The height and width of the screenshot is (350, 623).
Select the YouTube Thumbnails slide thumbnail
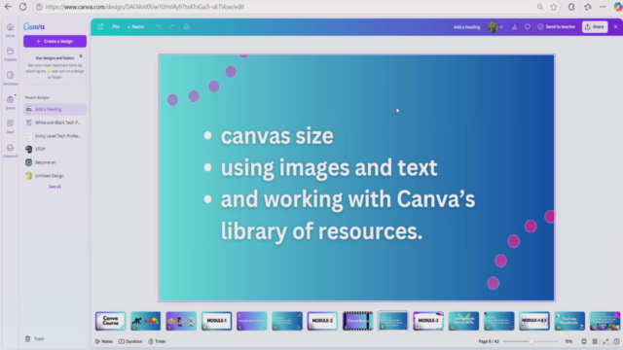(x=569, y=321)
